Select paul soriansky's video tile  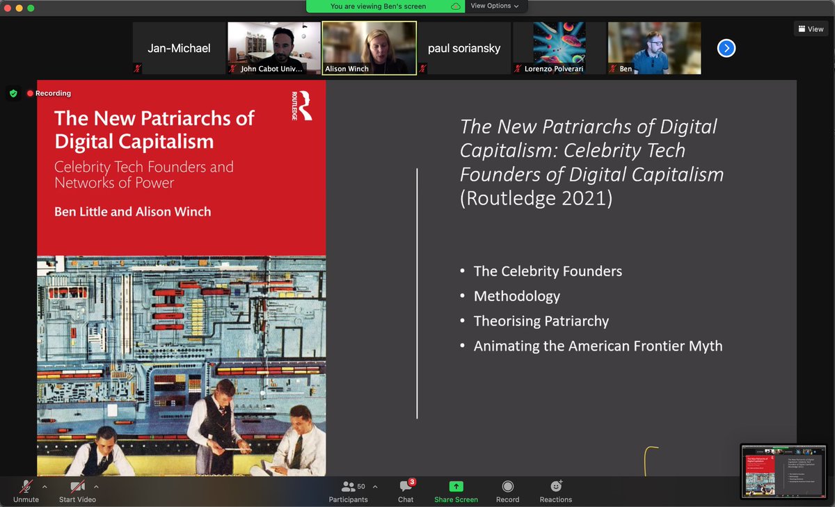pos(464,48)
